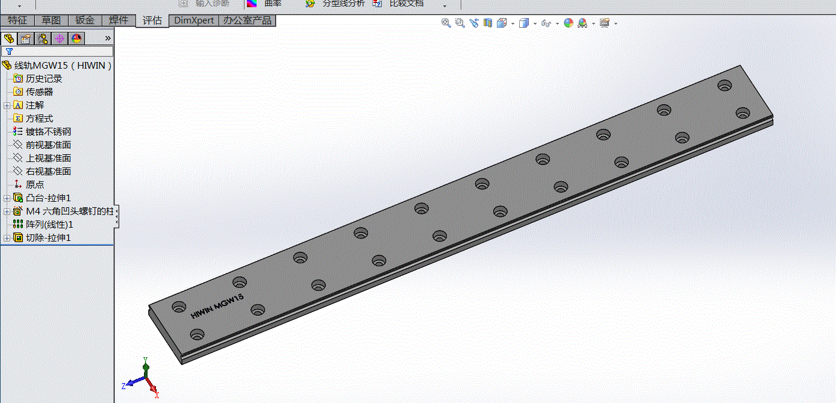Toggle the Section View icon
836x403 pixels.
(x=488, y=23)
